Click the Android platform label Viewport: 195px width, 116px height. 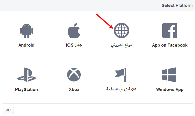pos(26,45)
